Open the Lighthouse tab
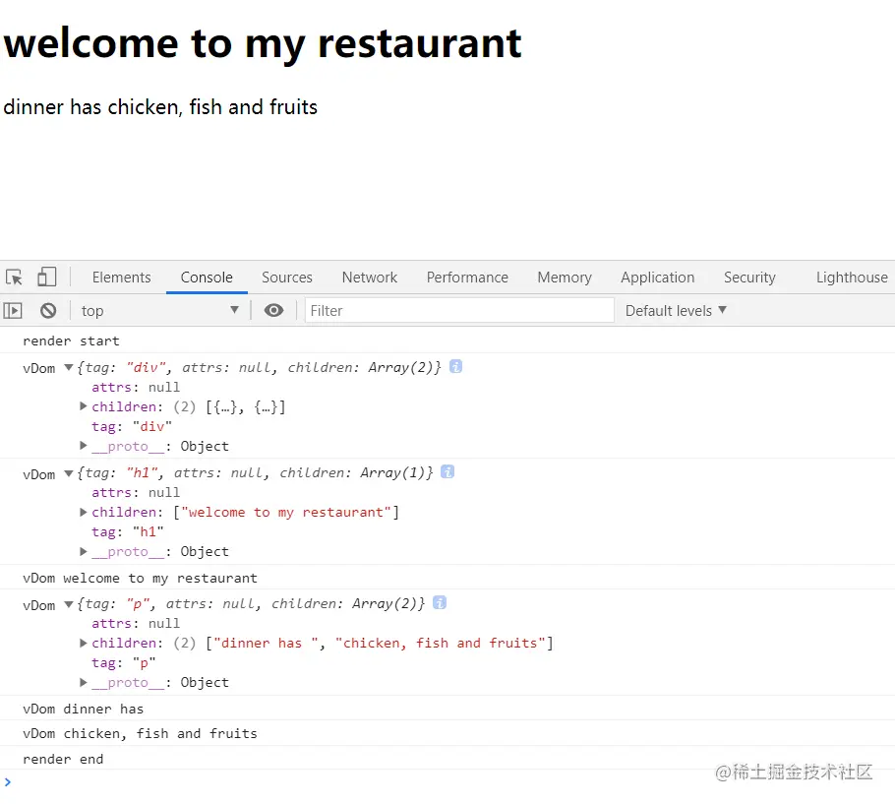Viewport: 895px width, 804px height. point(852,278)
